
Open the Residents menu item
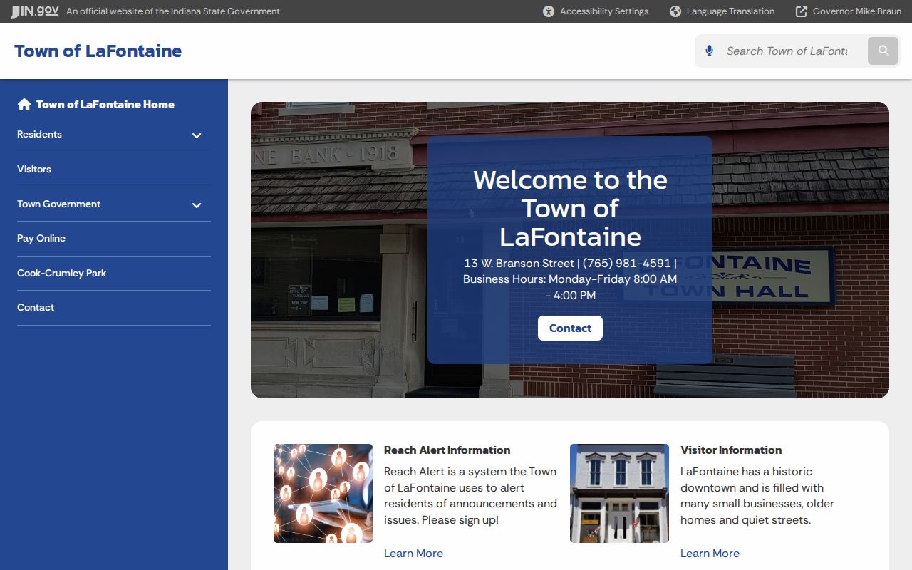point(39,134)
